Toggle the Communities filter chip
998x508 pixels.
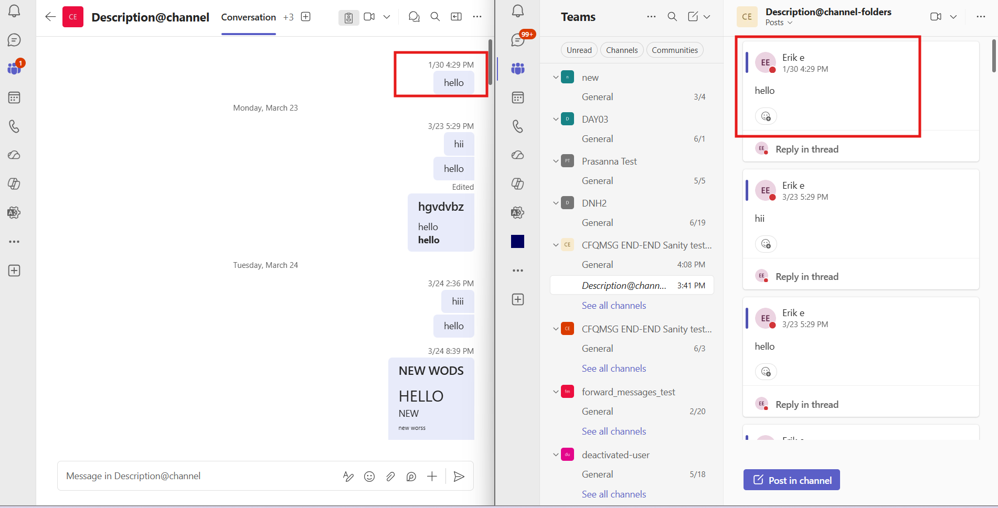click(x=675, y=50)
